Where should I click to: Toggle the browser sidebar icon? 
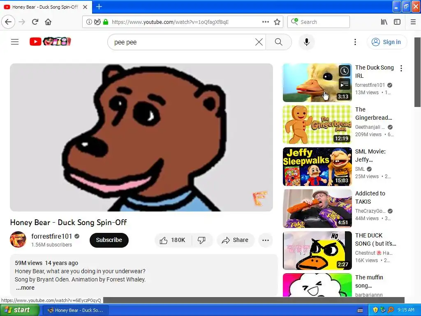[x=397, y=22]
